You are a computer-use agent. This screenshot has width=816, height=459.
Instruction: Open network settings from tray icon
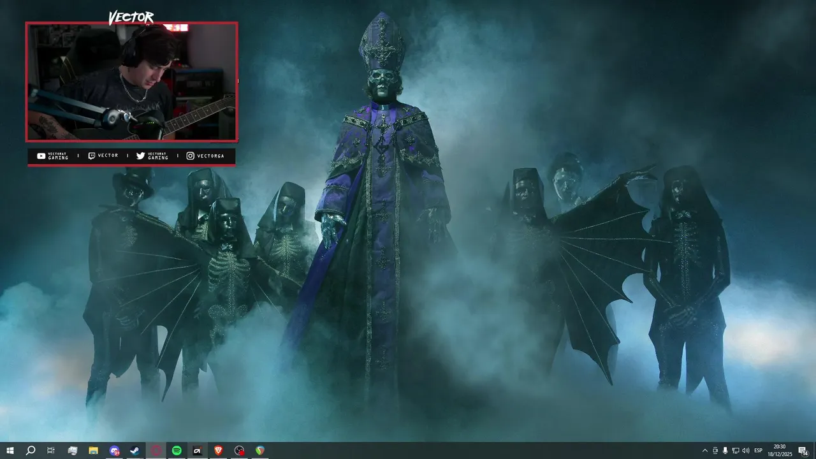pyautogui.click(x=735, y=451)
